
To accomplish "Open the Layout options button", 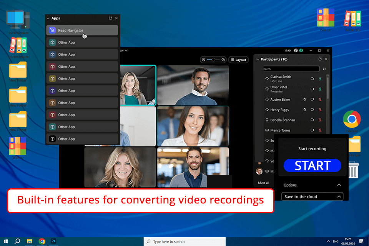I will click(x=238, y=60).
